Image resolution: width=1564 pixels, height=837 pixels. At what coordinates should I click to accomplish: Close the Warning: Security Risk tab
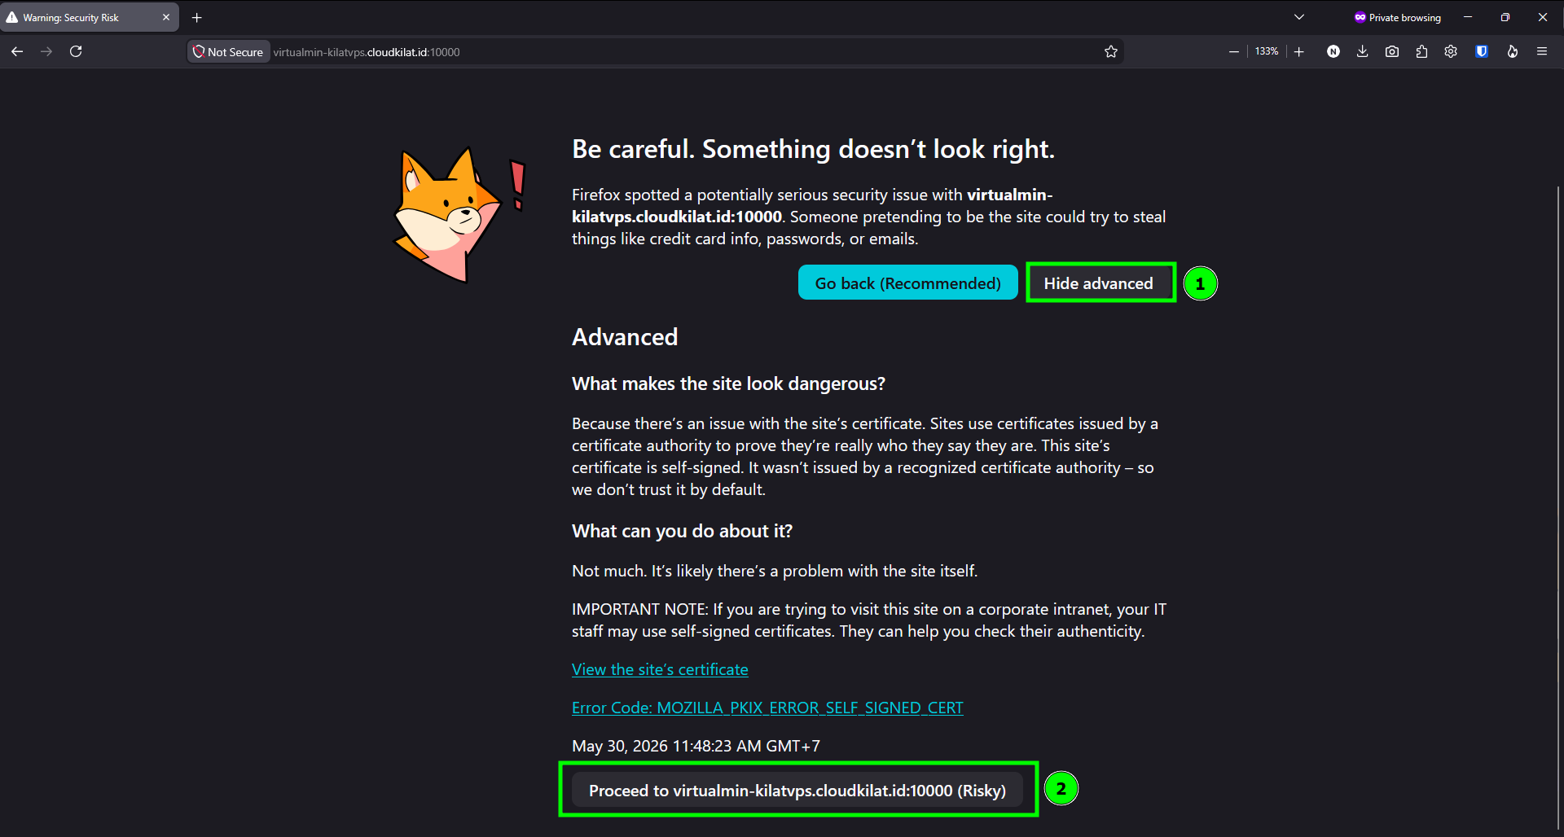166,17
